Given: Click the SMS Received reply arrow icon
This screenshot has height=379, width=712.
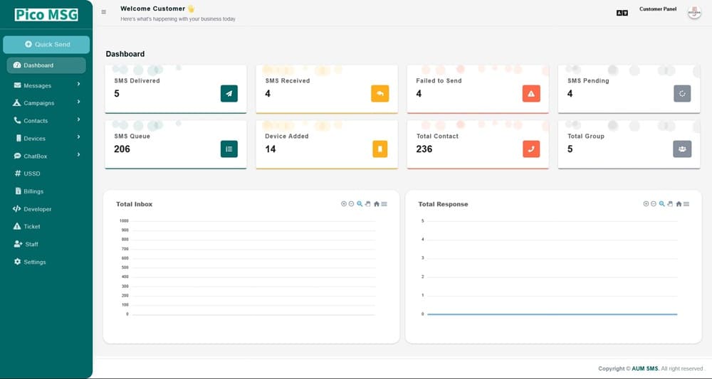Looking at the screenshot, I should coord(379,93).
